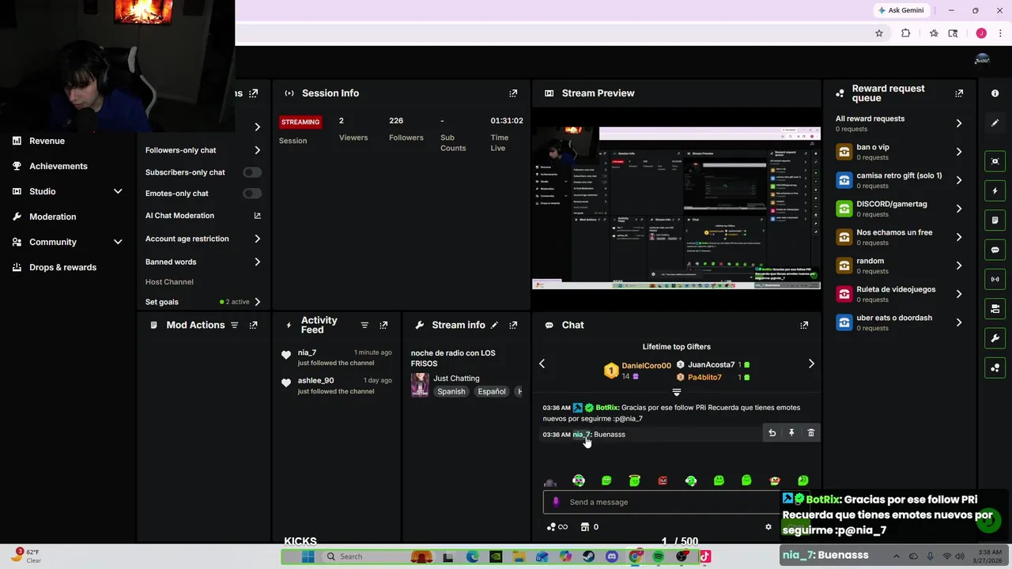Viewport: 1012px width, 569px height.
Task: Click the capture frame icon in right sidebar
Action: 995,161
